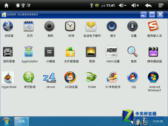
Task: Click the 应用程序 window title icon
Action: [4, 14]
